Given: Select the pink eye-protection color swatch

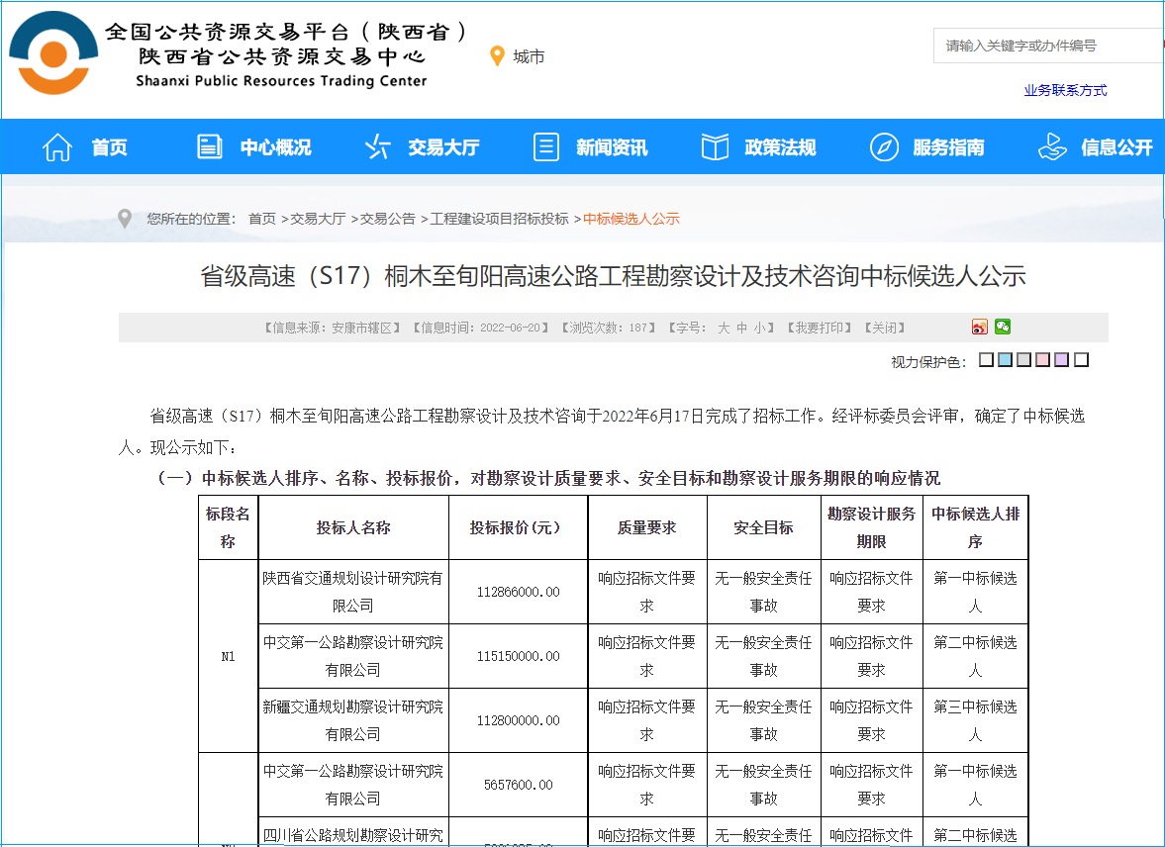Looking at the screenshot, I should click(x=1042, y=360).
